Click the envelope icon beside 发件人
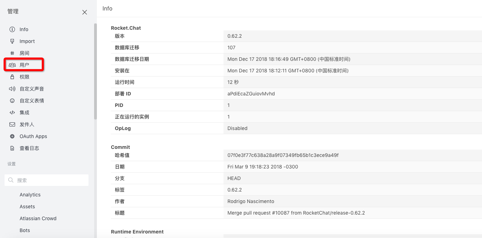This screenshot has height=238, width=482. (12, 124)
